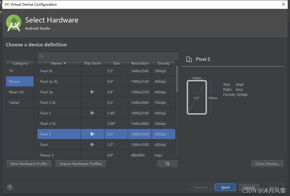Click the 400dpi density cell
The image size is (290, 196).
[164, 81]
